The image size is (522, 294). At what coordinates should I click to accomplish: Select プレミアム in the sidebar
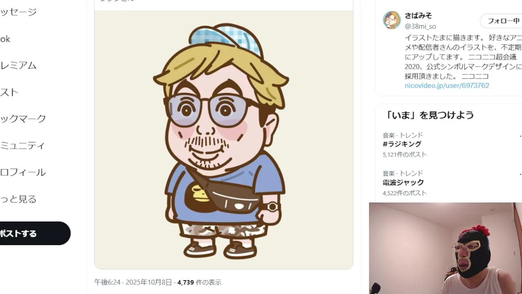18,65
